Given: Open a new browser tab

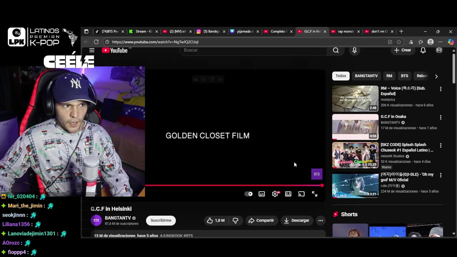Looking at the screenshot, I should [x=401, y=31].
